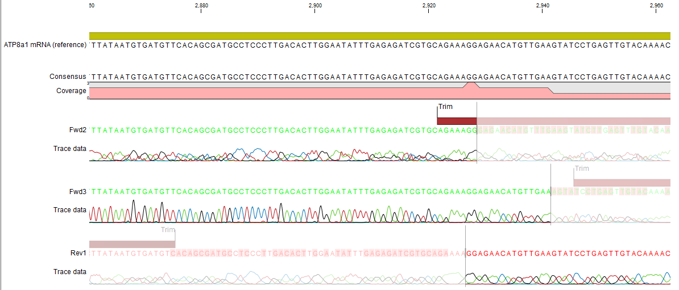Viewport: 679px width, 290px height.
Task: Select the dark red Trim annotation on Fwd2
Action: (x=456, y=121)
